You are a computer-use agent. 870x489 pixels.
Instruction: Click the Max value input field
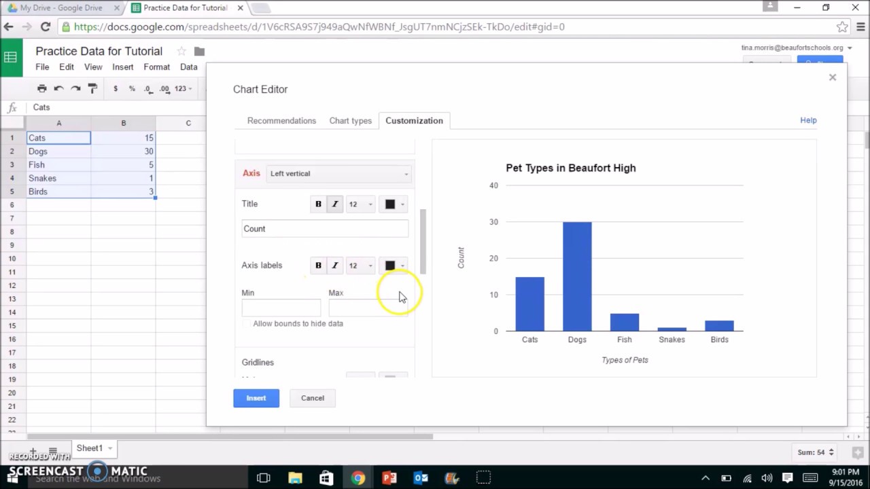point(368,308)
